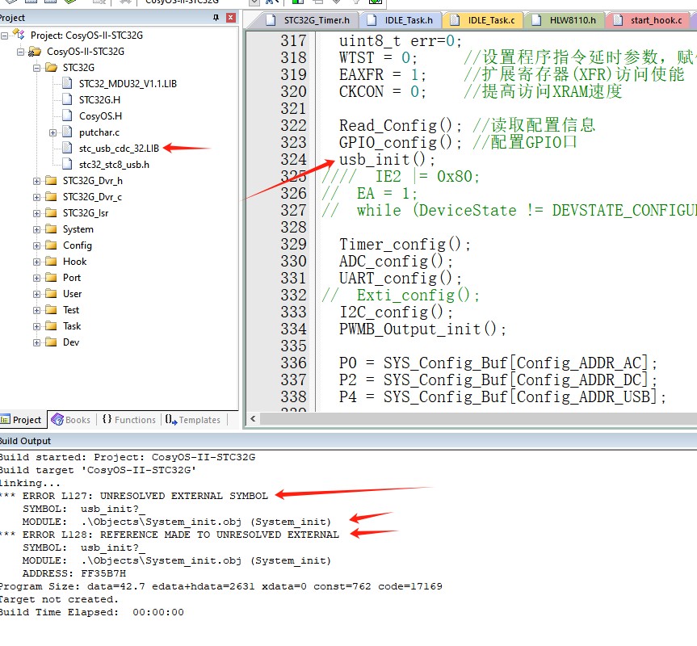Switch to the HLW8110.h editor tab
Screen dimensions: 697x646
click(x=565, y=20)
